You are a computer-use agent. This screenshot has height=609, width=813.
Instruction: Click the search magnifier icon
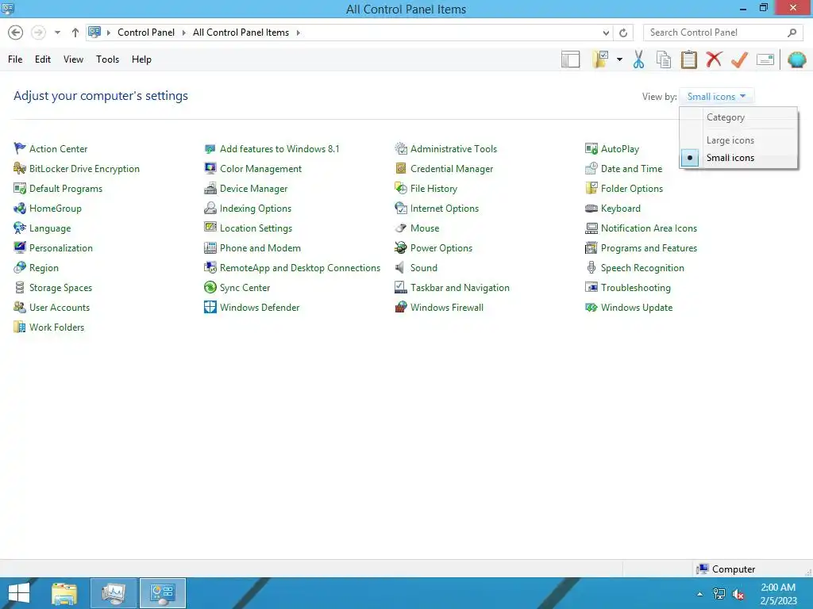[792, 33]
